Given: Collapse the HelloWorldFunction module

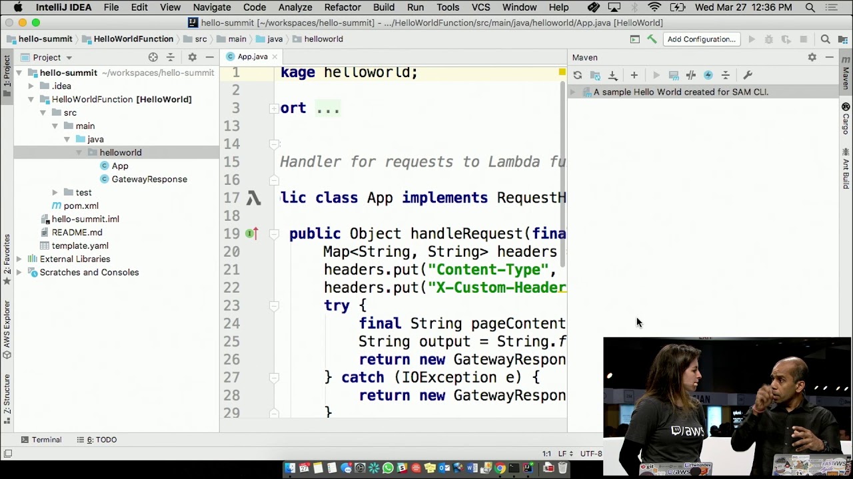Looking at the screenshot, I should (31, 99).
